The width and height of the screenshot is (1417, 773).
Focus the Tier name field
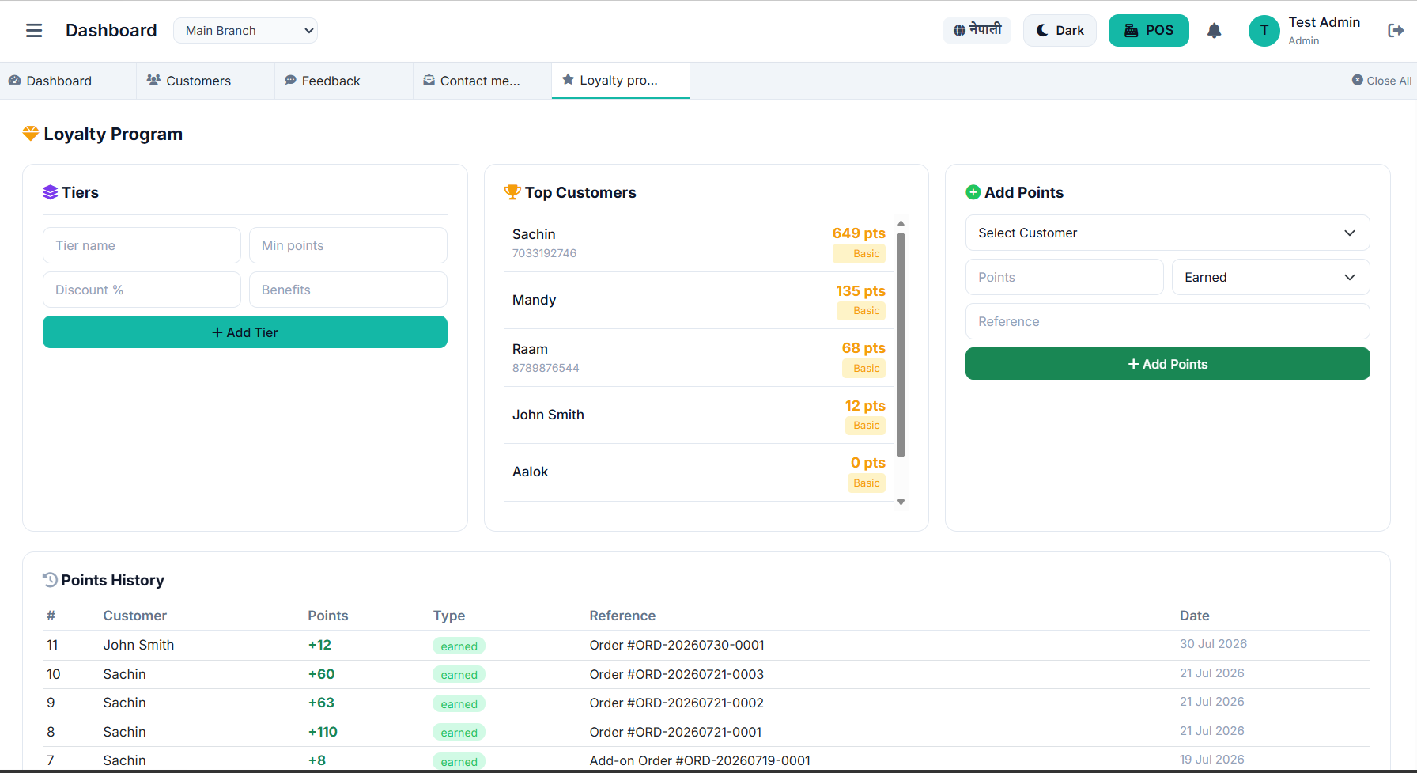click(142, 245)
